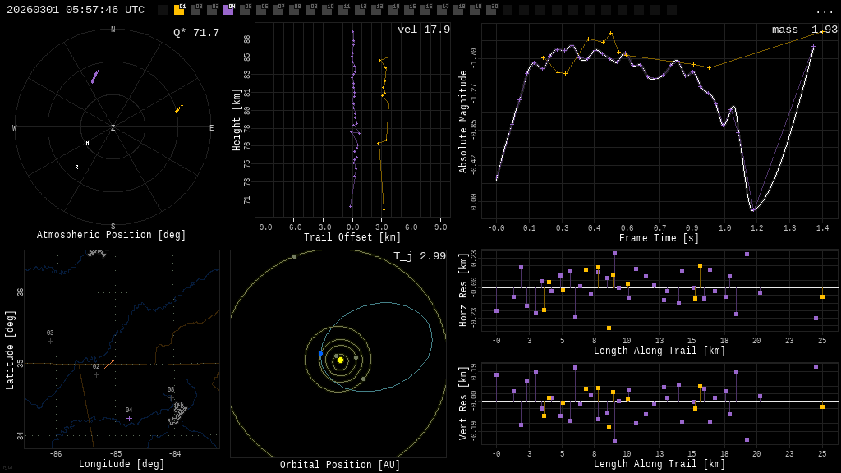
Task: Click the UTC timestamp label
Action: [76, 10]
